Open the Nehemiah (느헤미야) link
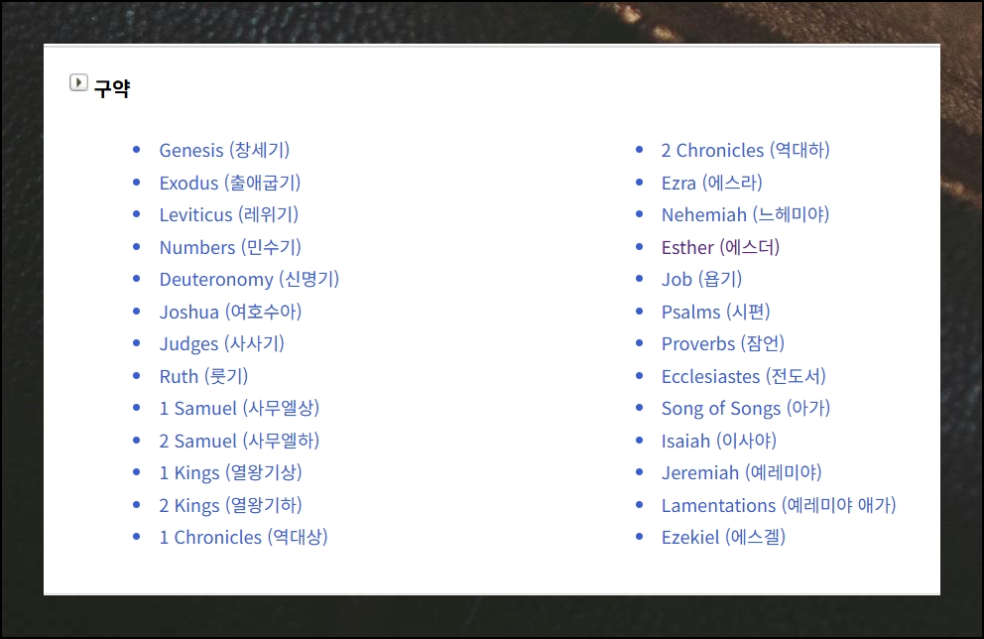 pyautogui.click(x=746, y=214)
